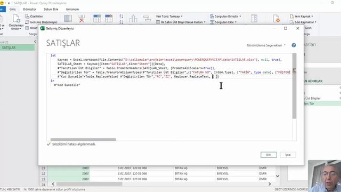Click the "Sözdizimi hatası algılanmadı" status message

74,144
